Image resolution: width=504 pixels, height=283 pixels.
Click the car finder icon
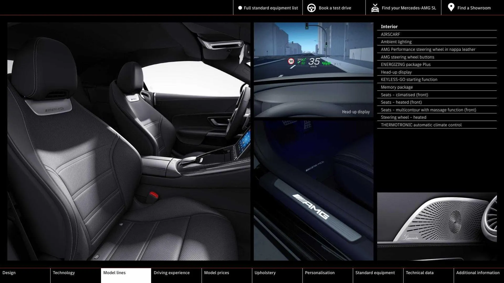[375, 8]
